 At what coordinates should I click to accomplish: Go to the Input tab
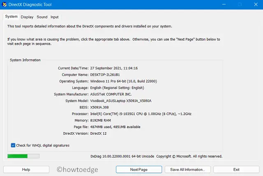[54, 17]
